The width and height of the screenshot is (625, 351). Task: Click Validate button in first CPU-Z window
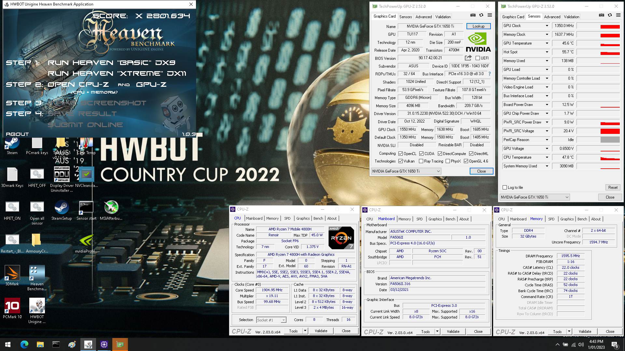(321, 331)
